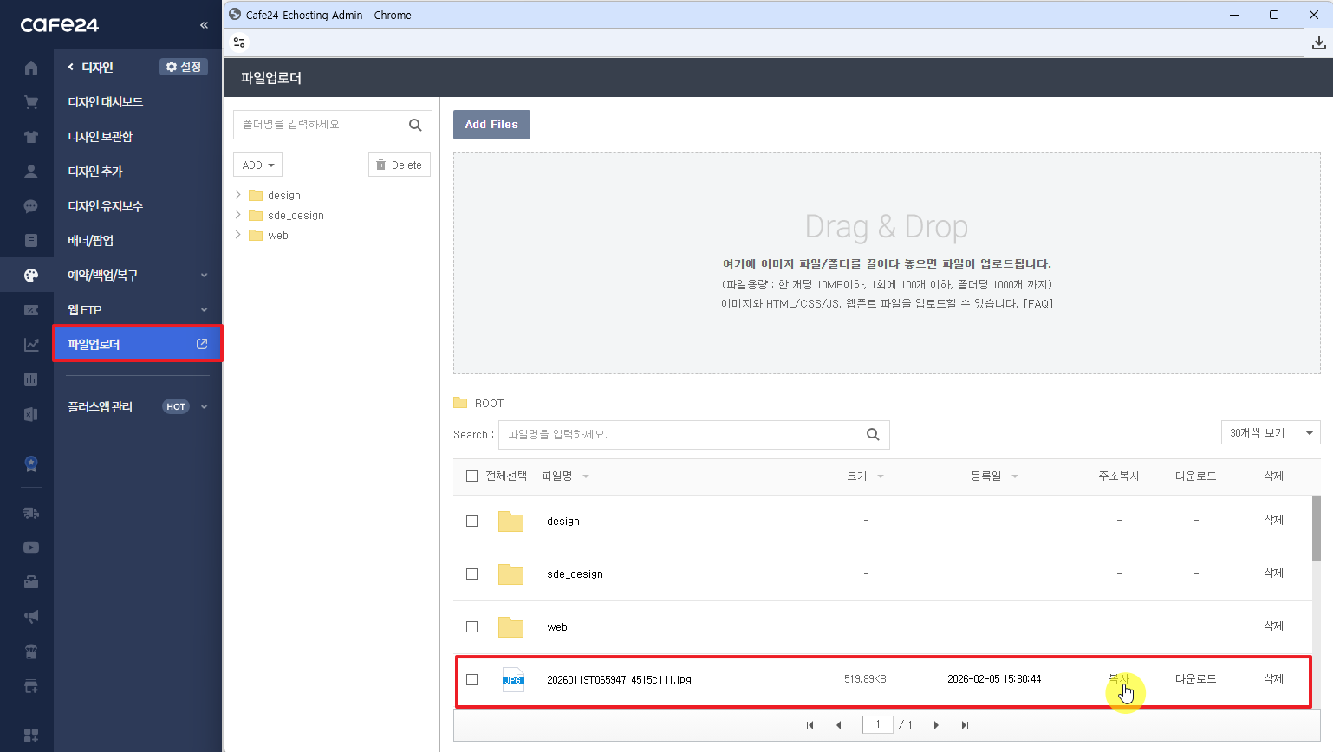This screenshot has width=1333, height=752.
Task: Click the file search magnifier icon
Action: point(873,435)
